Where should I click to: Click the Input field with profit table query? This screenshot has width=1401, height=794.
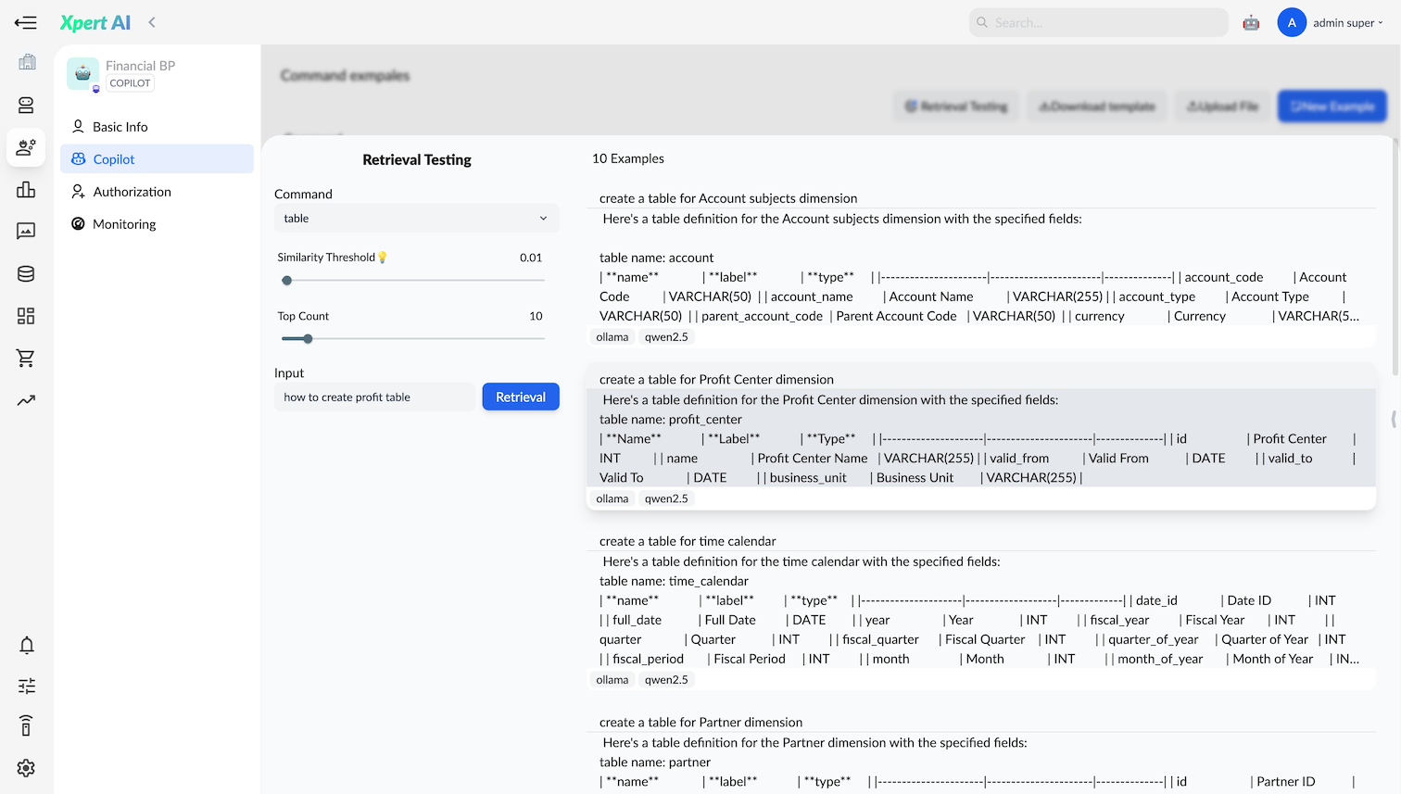[x=375, y=397]
